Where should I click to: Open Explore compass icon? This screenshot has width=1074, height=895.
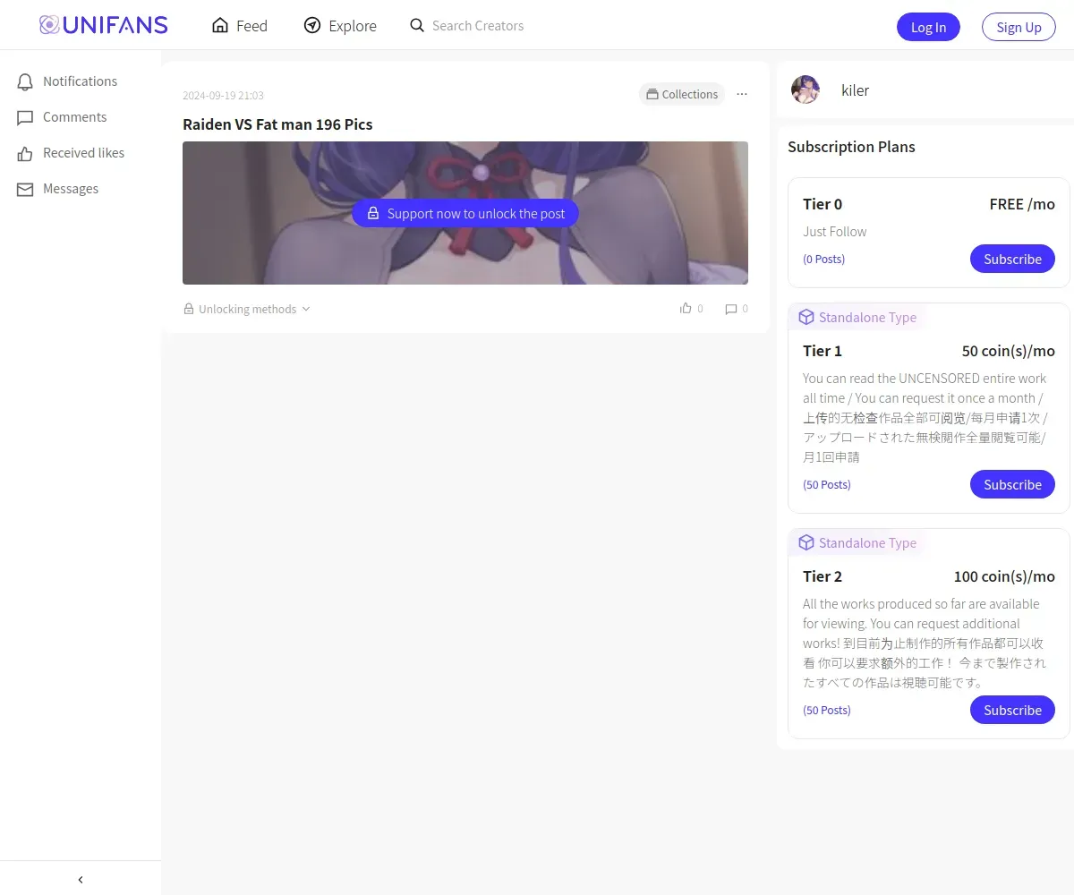tap(312, 25)
